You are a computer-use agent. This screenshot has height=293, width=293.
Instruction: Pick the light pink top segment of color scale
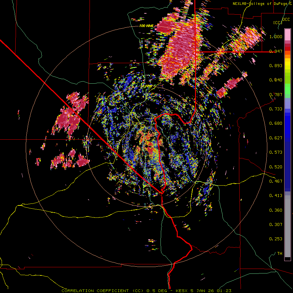pyautogui.click(x=287, y=35)
